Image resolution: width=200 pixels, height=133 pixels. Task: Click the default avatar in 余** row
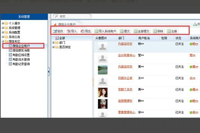tap(103, 81)
